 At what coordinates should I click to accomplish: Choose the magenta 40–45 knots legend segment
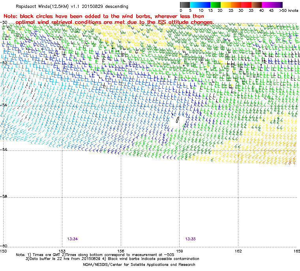pyautogui.click(x=267, y=5)
